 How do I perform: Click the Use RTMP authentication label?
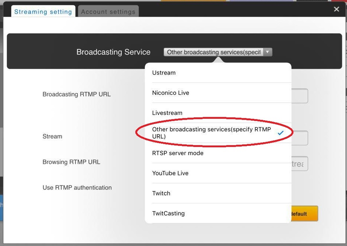pyautogui.click(x=77, y=188)
